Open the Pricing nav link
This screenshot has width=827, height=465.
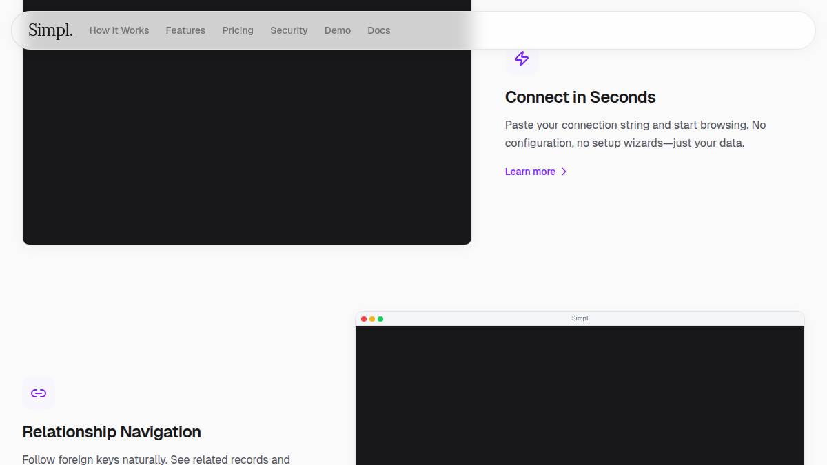coord(238,30)
